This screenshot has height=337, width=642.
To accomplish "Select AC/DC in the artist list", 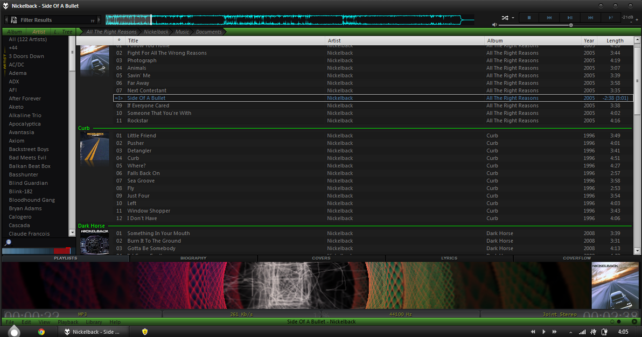I will click(16, 65).
